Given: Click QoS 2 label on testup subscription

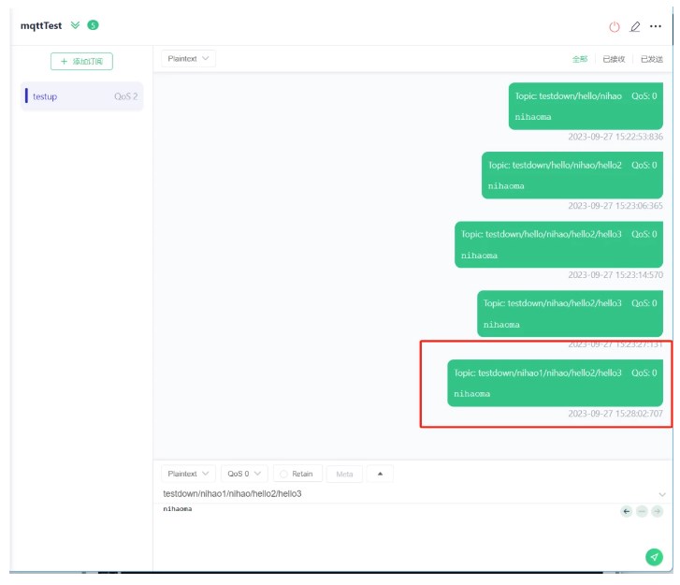Looking at the screenshot, I should point(125,96).
